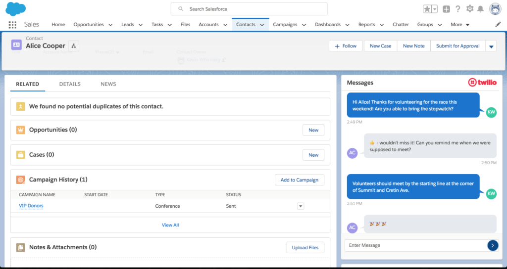Open the More navigation dropdown
The width and height of the screenshot is (507, 269).
click(x=460, y=25)
